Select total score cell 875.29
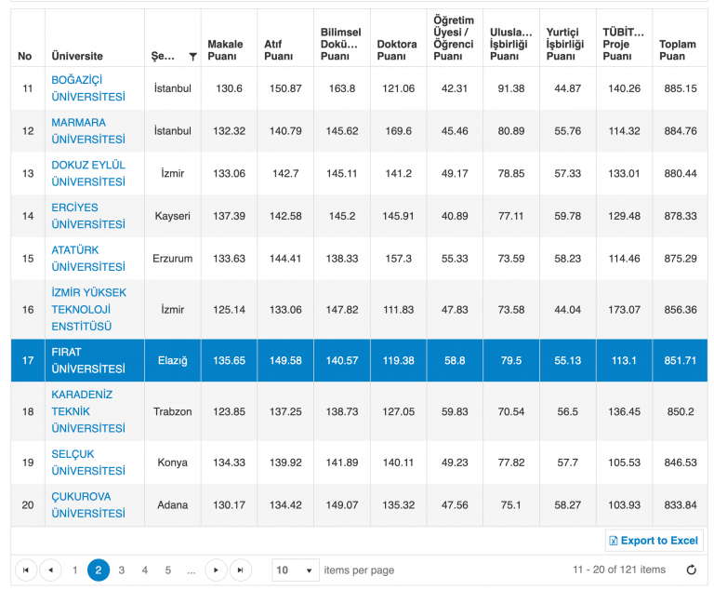 681,258
